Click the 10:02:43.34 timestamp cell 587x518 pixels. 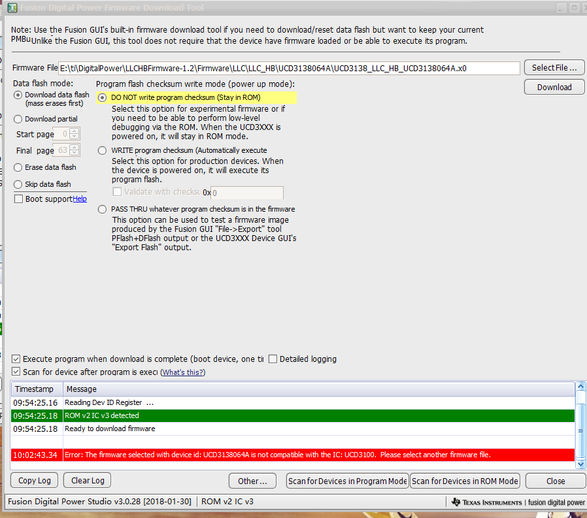35,455
